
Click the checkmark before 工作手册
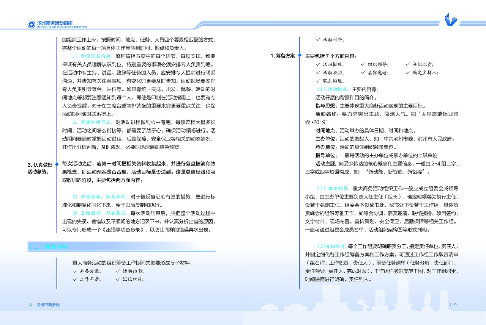point(75,279)
